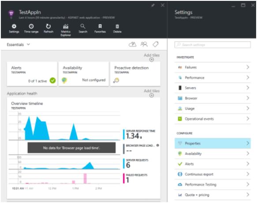Open Alerts under Configure
This screenshot has width=257, height=203.
[212, 164]
